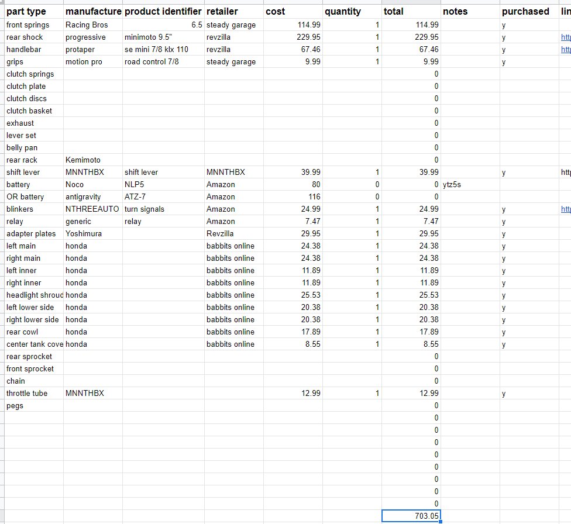Image resolution: width=571 pixels, height=524 pixels.
Task: Click the "rear sprocket" cell
Action: (34, 357)
